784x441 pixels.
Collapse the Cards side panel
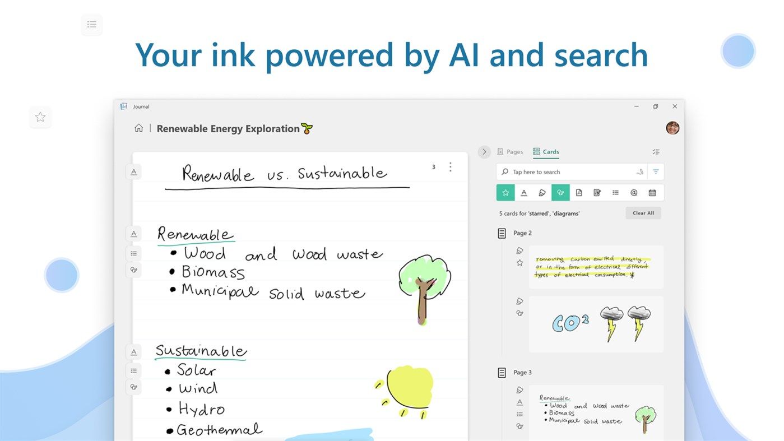point(484,151)
